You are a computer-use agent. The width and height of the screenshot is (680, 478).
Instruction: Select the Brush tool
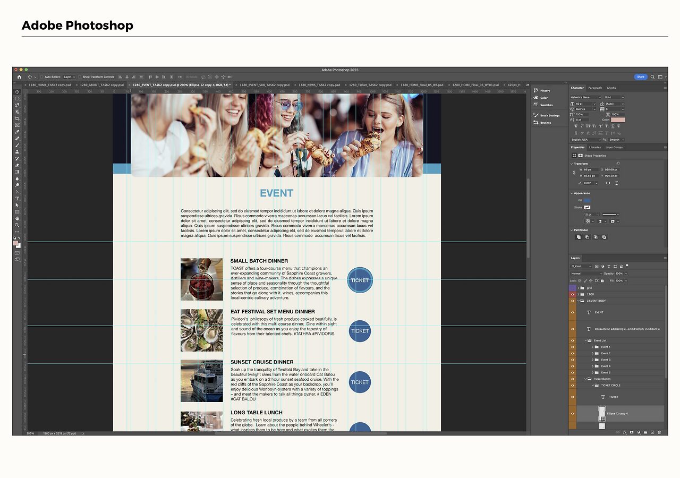tap(17, 145)
